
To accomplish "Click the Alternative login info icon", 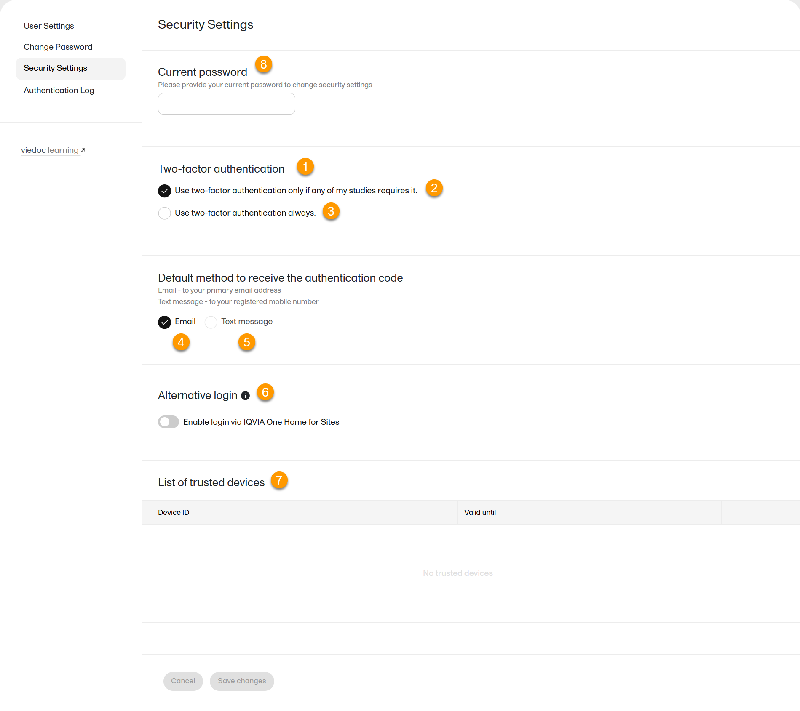I will click(245, 396).
